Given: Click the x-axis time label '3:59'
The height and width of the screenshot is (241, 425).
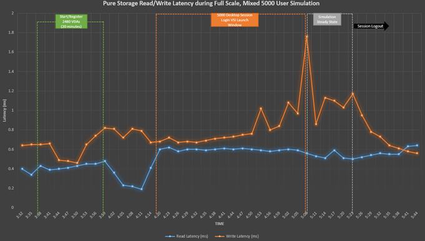Looking at the screenshot, I should (x=102, y=215).
